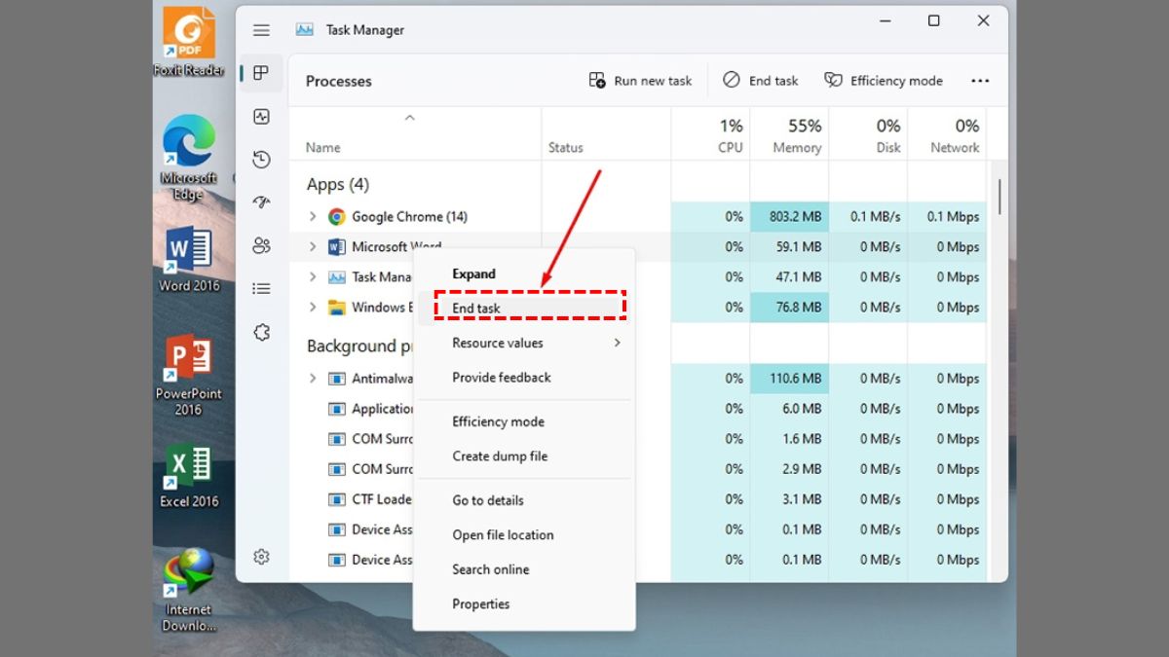Viewport: 1169px width, 657px height.
Task: Open PowerPoint 2016 desktop shortcut
Action: point(189,375)
